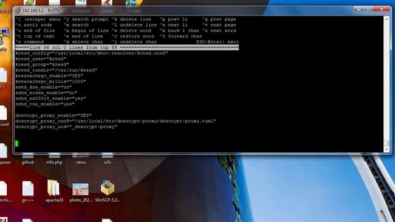The width and height of the screenshot is (395, 222).
Task: Open the github desktop icon
Action: pyautogui.click(x=28, y=160)
